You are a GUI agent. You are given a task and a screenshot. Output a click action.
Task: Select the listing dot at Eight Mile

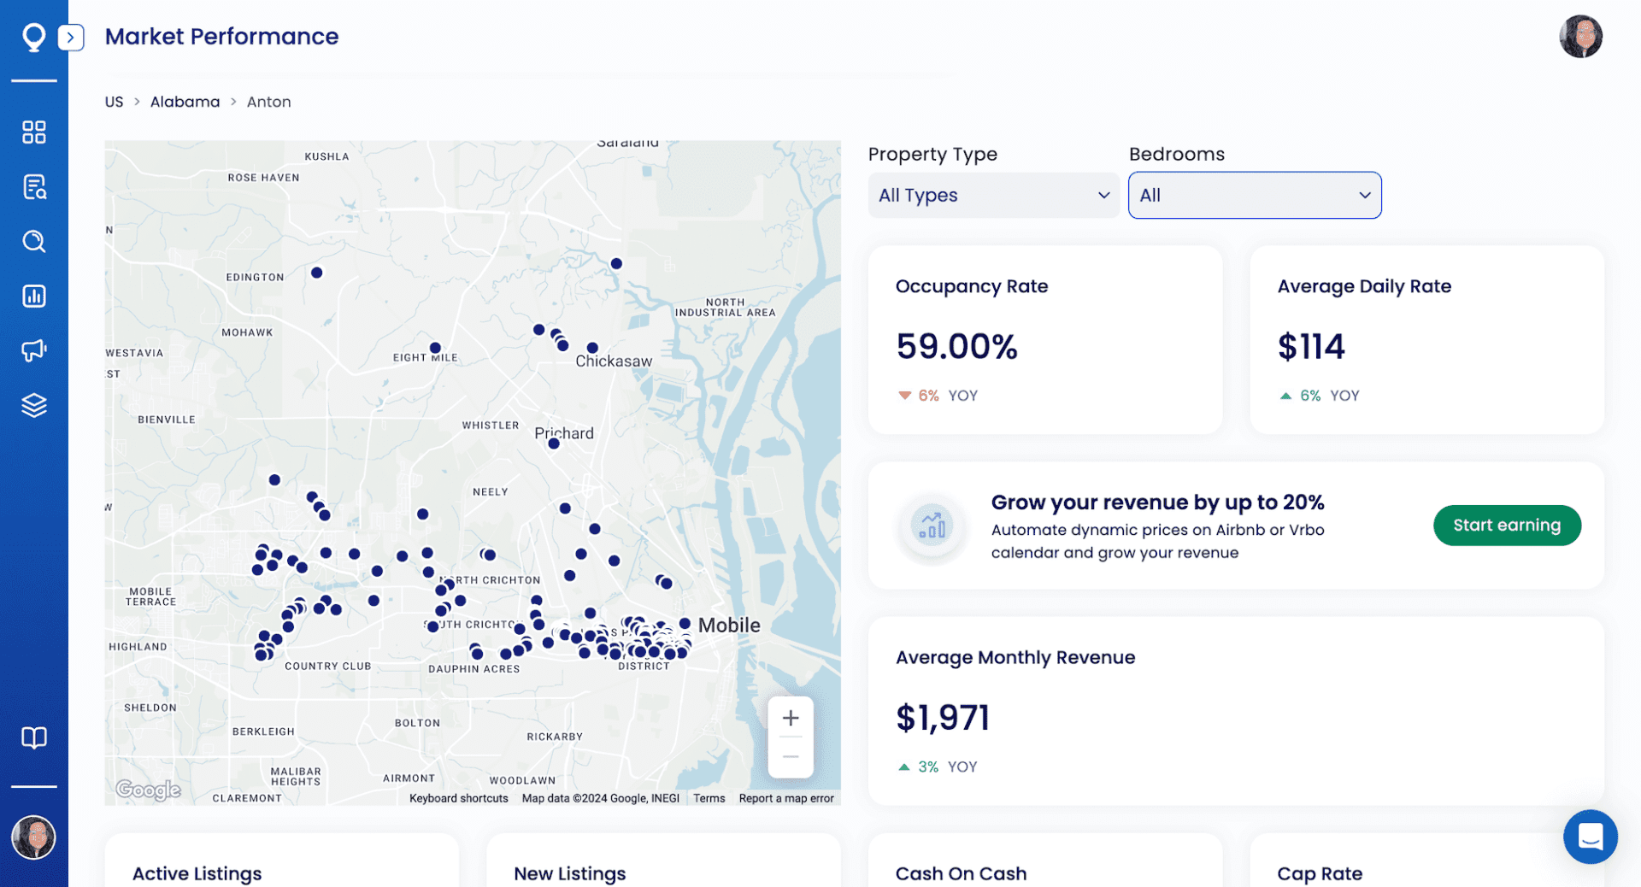435,348
